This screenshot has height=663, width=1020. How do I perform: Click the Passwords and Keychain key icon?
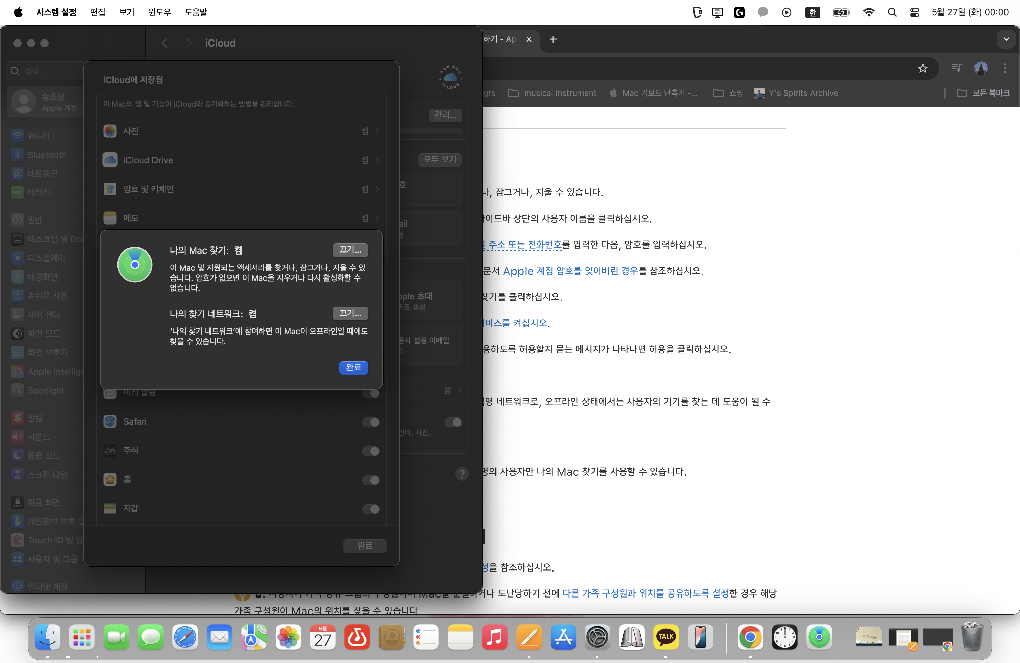click(110, 189)
